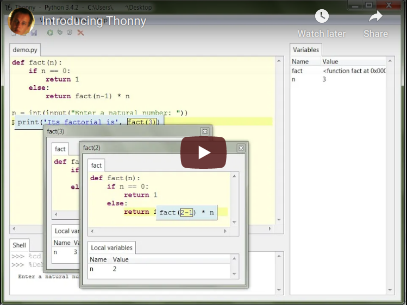Open the 'Introducing Thonny' video title link
The height and width of the screenshot is (305, 407).
(93, 21)
